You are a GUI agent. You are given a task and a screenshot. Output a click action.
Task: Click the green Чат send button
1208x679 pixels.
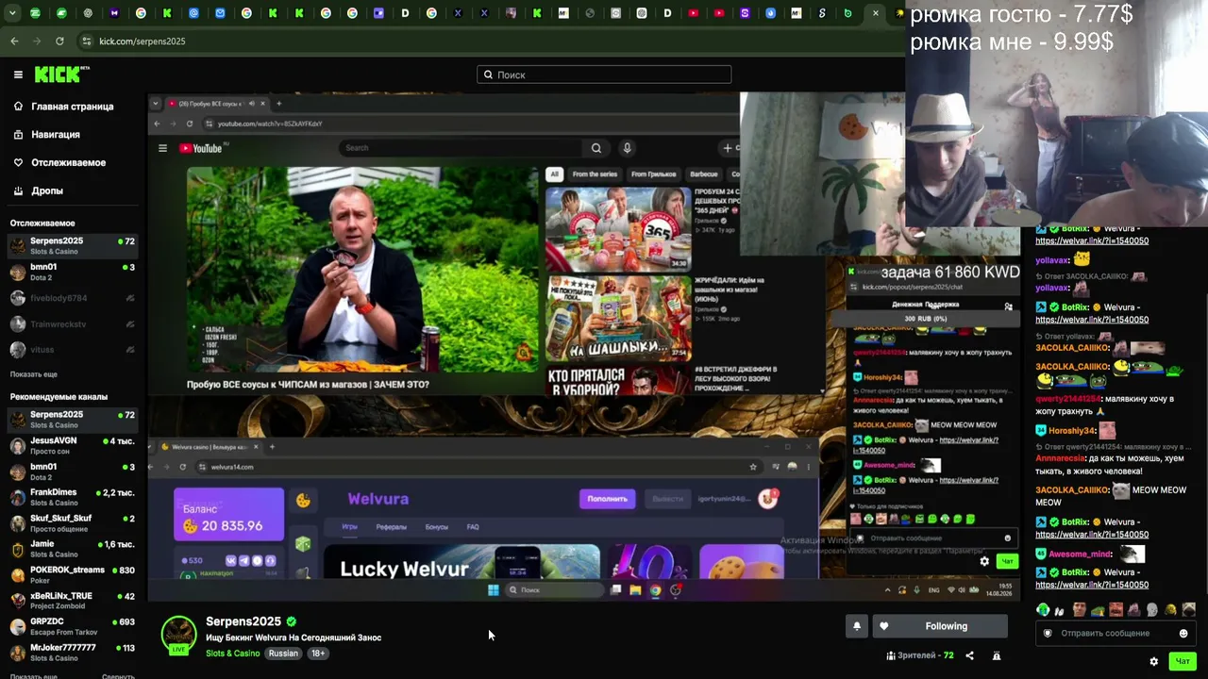click(x=1183, y=662)
